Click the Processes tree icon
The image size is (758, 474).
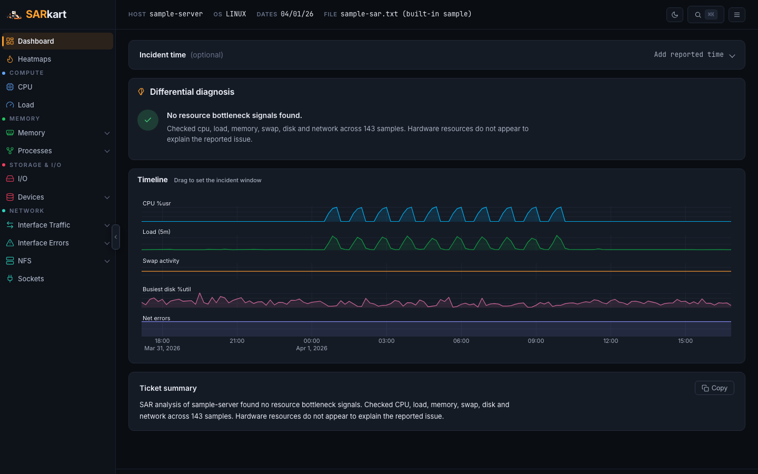tap(10, 151)
